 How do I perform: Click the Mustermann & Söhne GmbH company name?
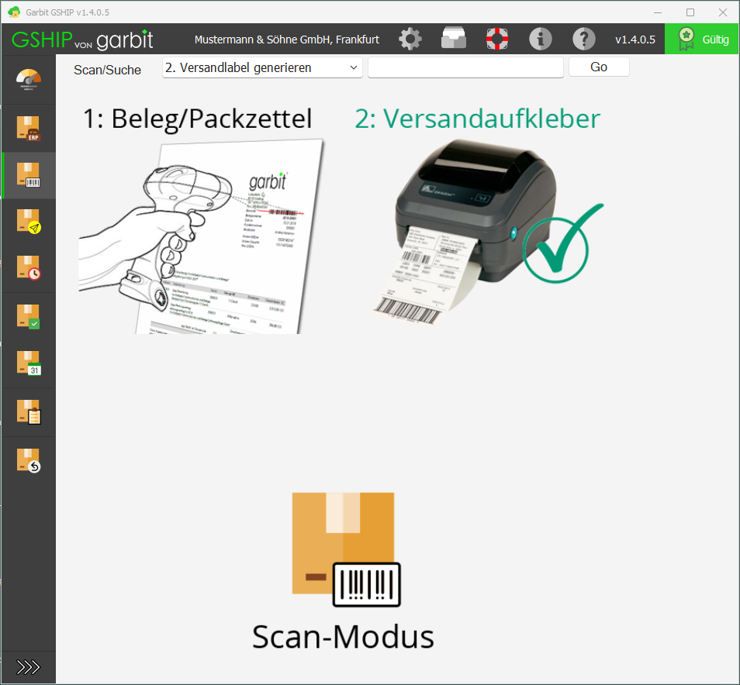click(287, 40)
